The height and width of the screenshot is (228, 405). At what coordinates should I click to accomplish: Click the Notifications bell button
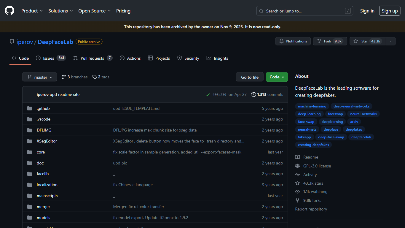[293, 41]
